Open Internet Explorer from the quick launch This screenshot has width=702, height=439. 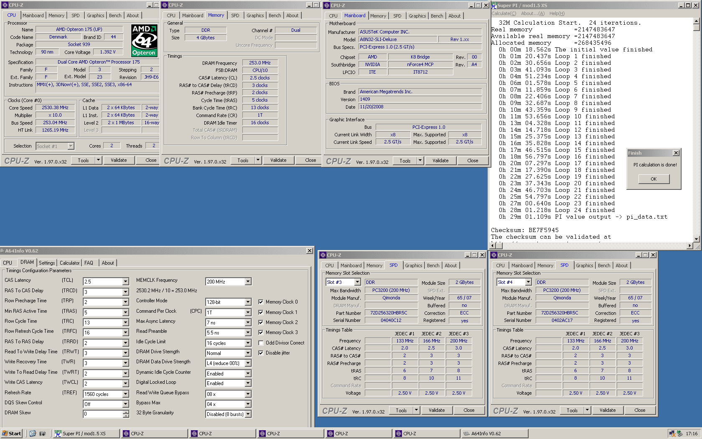(x=33, y=434)
